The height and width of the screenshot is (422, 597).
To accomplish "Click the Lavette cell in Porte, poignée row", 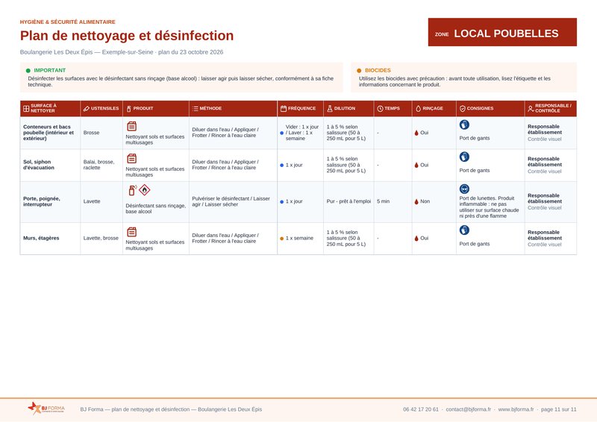I will click(101, 201).
